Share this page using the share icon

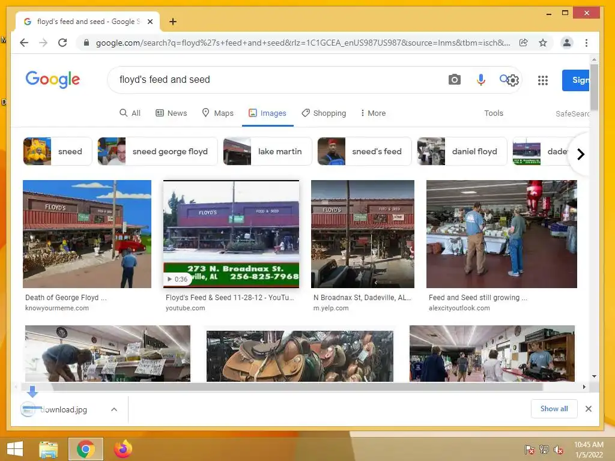[523, 43]
